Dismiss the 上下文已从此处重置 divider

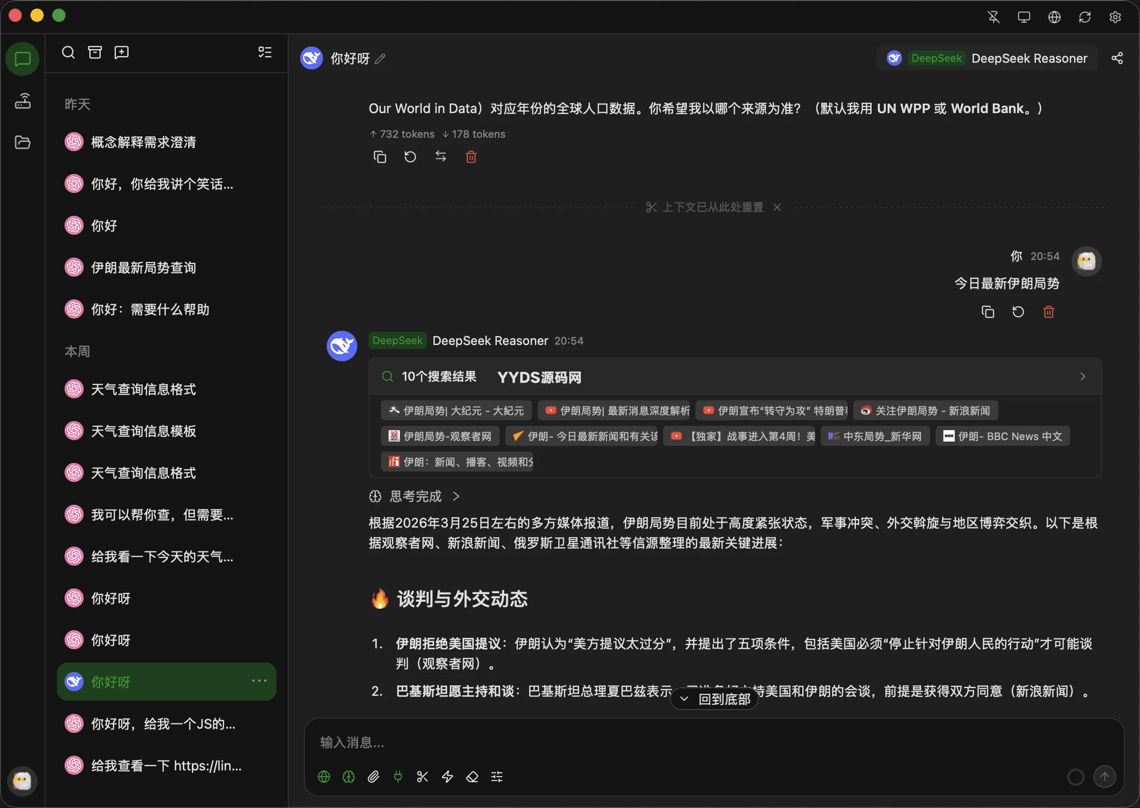click(x=777, y=207)
